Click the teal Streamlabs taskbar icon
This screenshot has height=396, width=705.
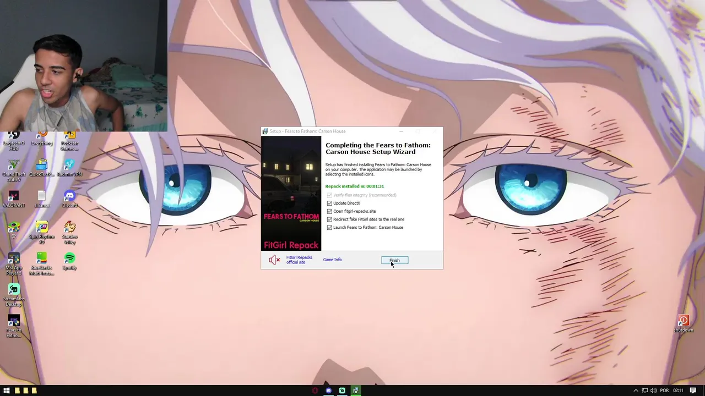pyautogui.click(x=342, y=391)
